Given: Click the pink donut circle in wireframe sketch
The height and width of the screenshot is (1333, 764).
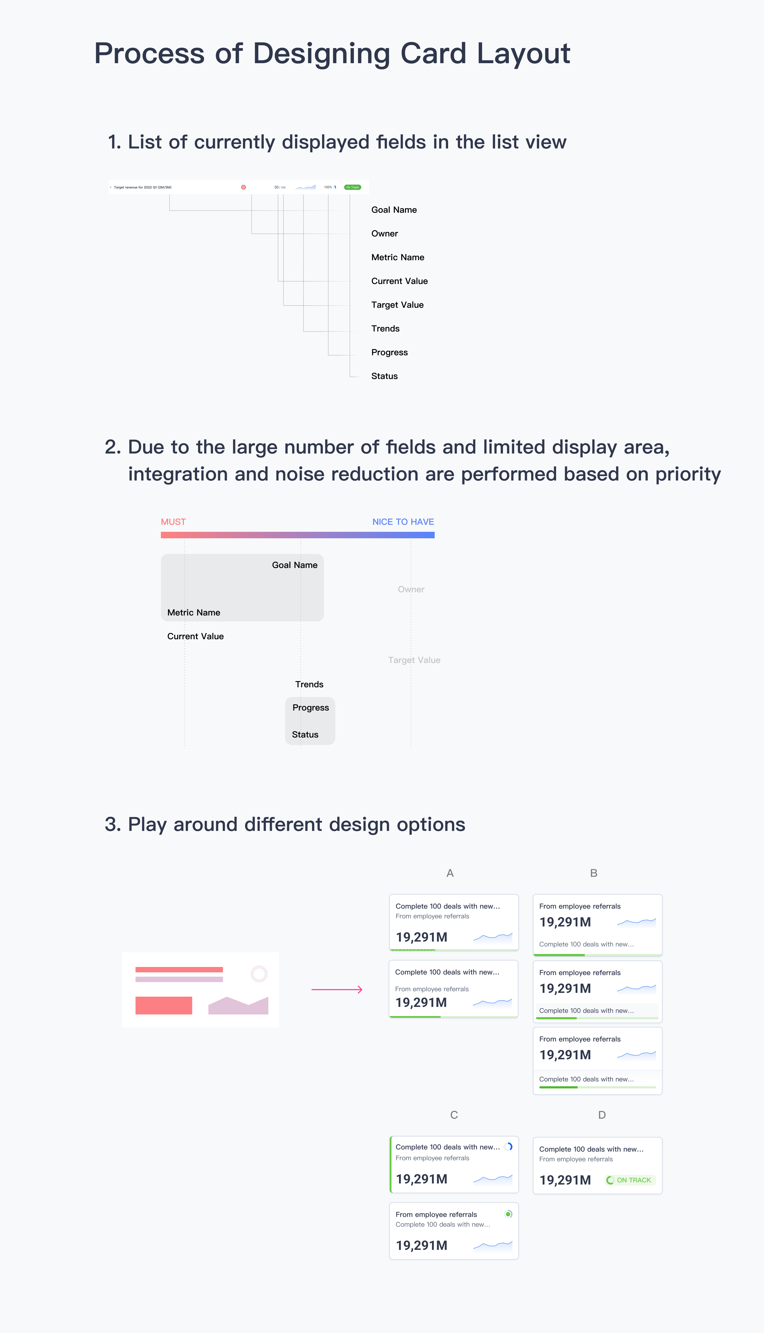Looking at the screenshot, I should (259, 974).
